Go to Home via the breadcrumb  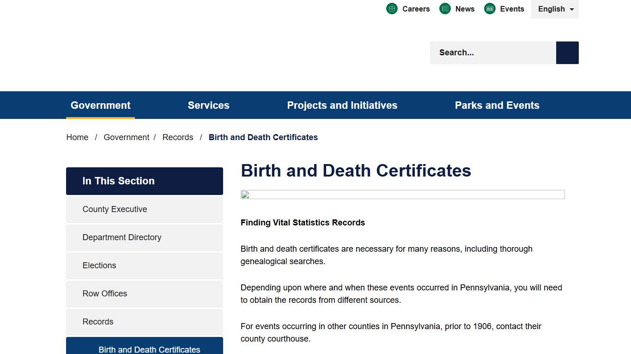pyautogui.click(x=77, y=137)
